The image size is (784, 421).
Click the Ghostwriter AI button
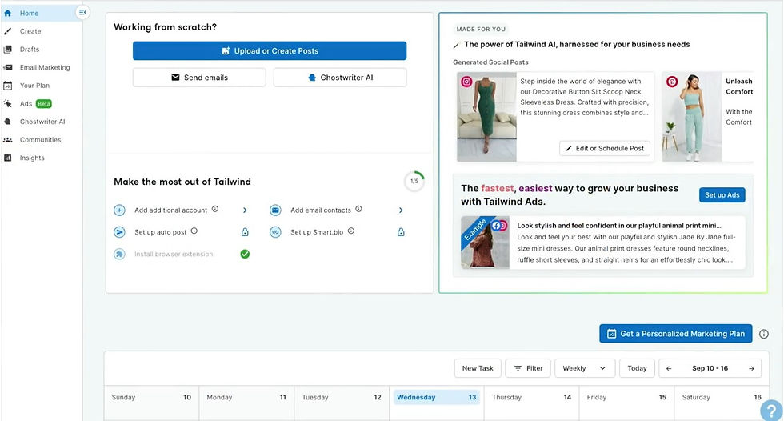(x=340, y=78)
